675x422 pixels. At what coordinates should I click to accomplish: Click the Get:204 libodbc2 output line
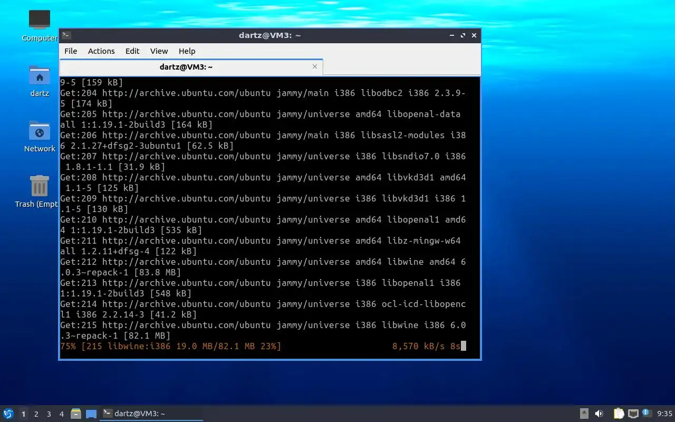point(263,98)
